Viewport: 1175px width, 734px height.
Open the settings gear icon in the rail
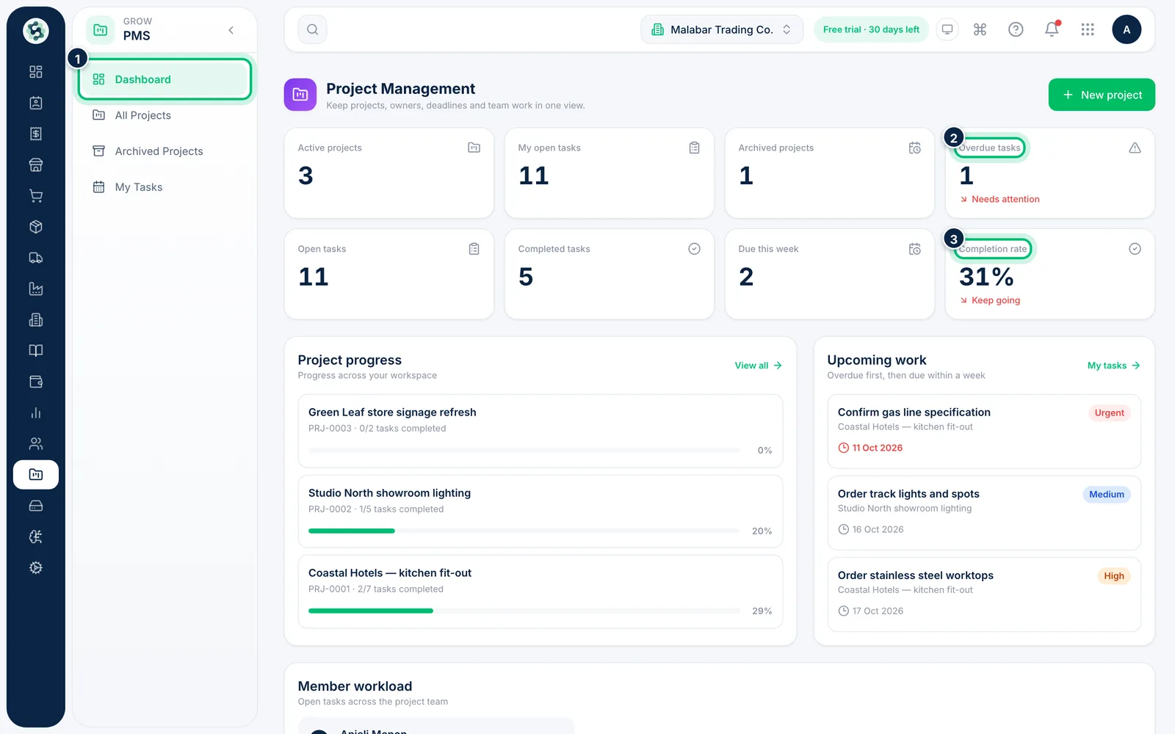point(35,567)
